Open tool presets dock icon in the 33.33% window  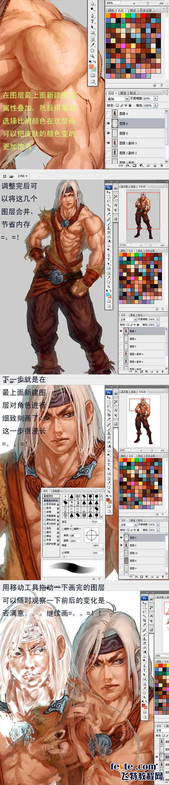point(116,197)
